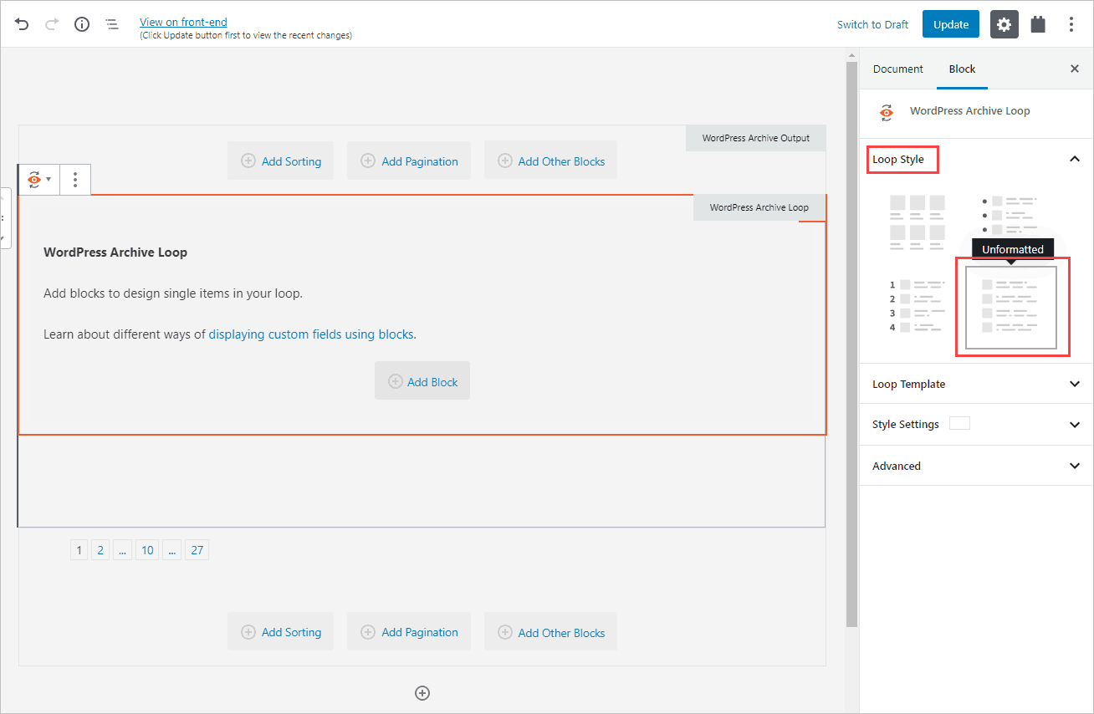Click Add Pagination below the page numbers

[409, 632]
